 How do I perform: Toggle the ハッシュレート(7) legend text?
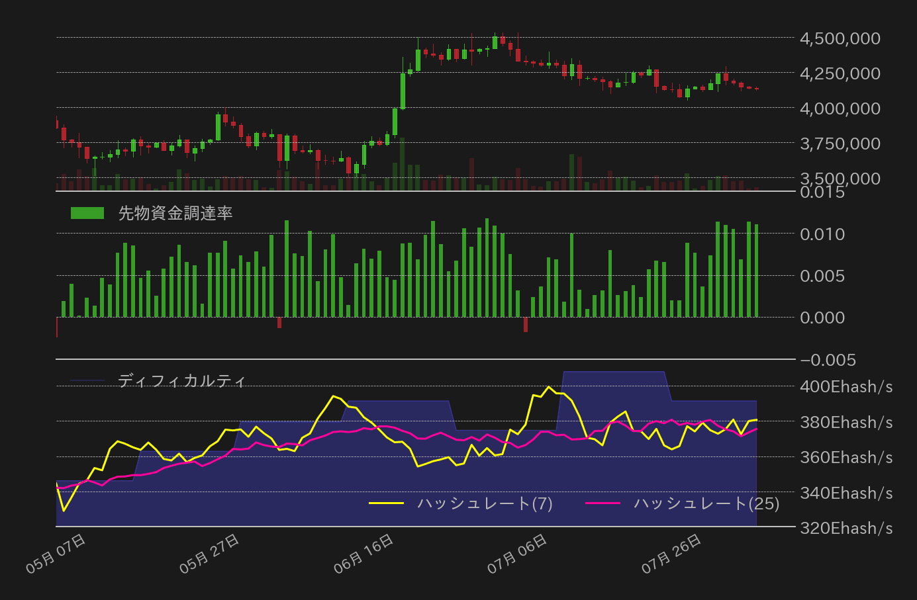[485, 503]
